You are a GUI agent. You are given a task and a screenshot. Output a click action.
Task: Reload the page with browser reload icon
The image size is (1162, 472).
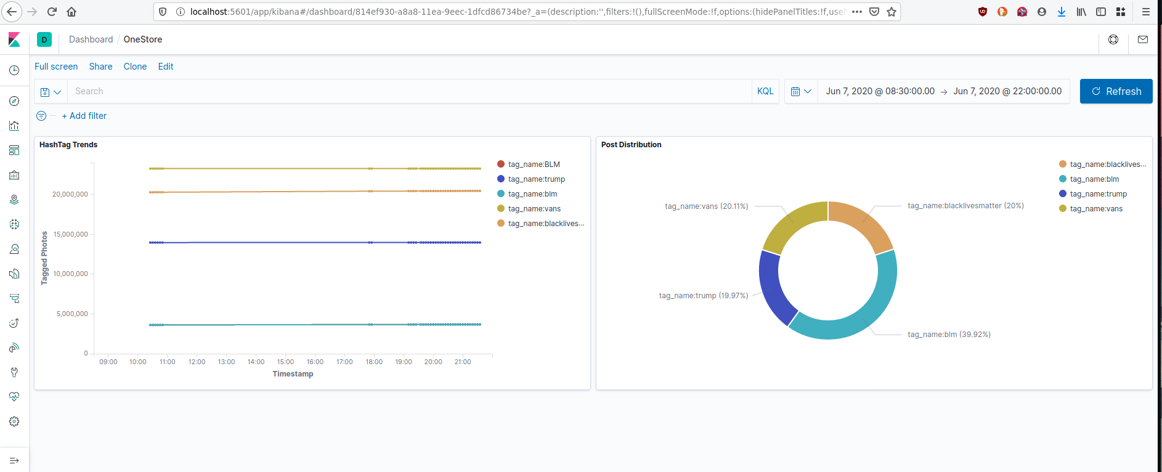[52, 12]
